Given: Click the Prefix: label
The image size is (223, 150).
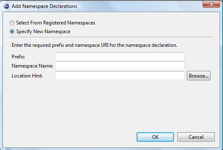Looking at the screenshot, I should 18,57.
